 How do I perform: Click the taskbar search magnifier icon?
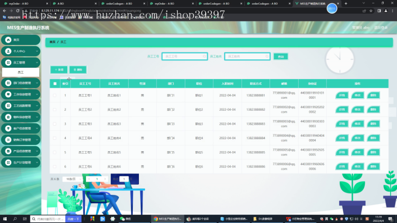coord(15,219)
